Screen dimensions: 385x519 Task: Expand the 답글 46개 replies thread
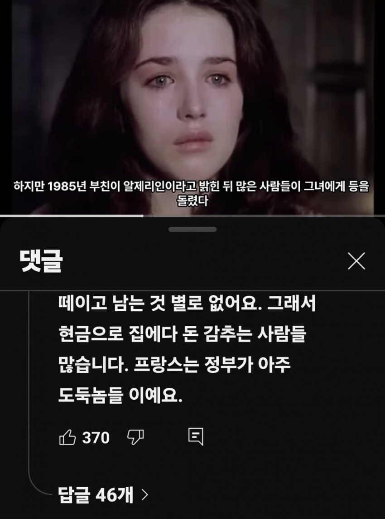(103, 495)
